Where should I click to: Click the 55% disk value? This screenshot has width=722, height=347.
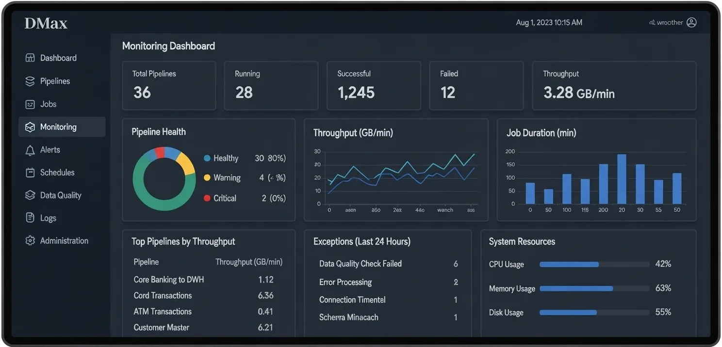[663, 312]
